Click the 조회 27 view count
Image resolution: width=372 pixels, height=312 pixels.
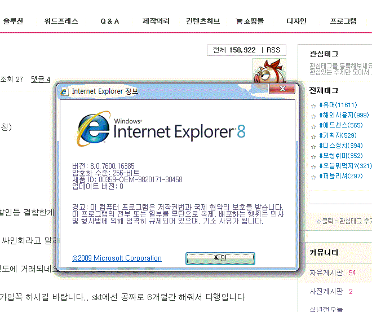click(12, 80)
